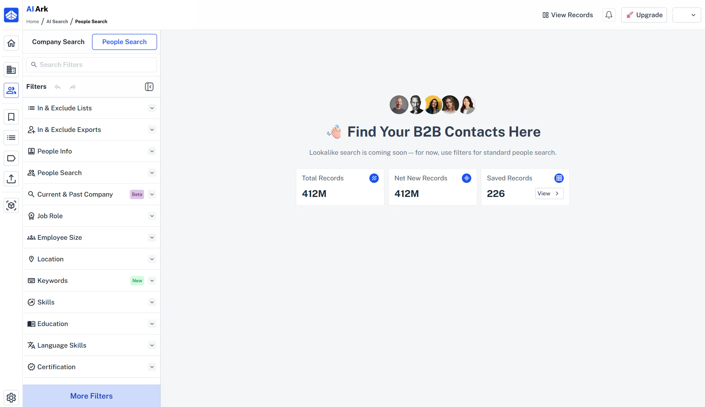Click the Beta badge
The image size is (705, 407).
(137, 194)
